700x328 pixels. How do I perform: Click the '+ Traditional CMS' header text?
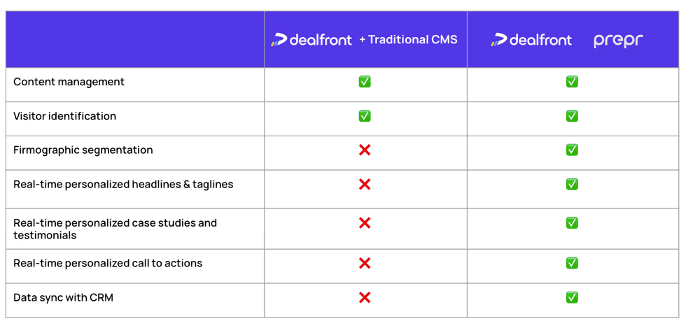point(409,40)
